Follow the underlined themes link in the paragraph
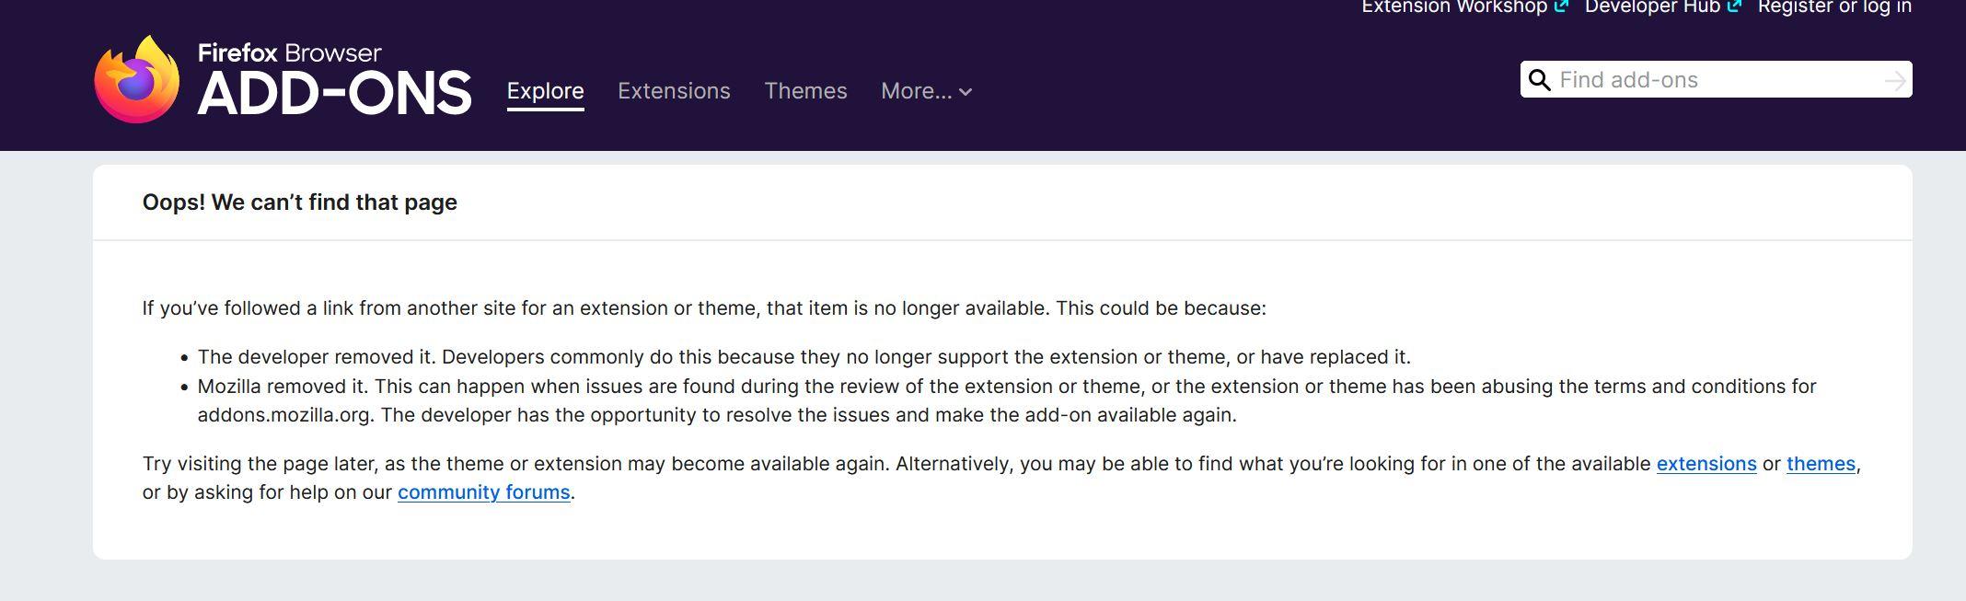 click(1821, 464)
